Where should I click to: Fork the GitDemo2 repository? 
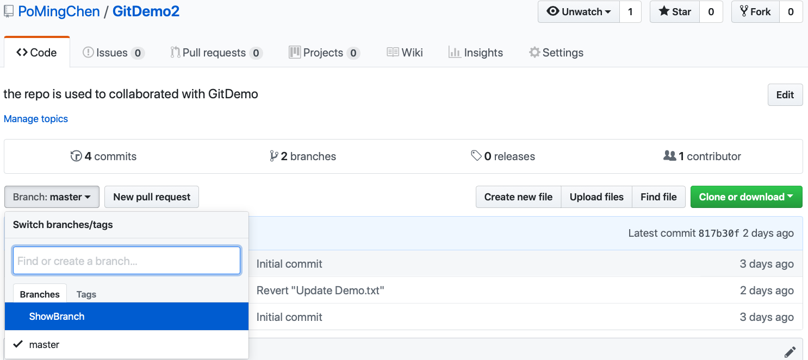pos(755,12)
